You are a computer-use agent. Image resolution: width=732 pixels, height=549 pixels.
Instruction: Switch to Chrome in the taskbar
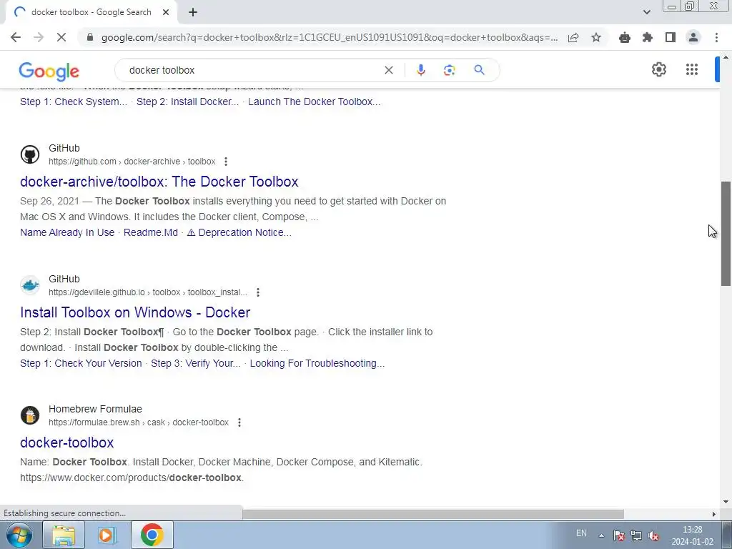pyautogui.click(x=152, y=535)
